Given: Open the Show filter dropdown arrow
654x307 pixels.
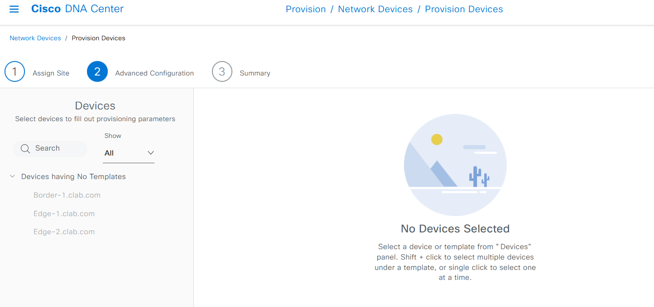Looking at the screenshot, I should tap(151, 153).
